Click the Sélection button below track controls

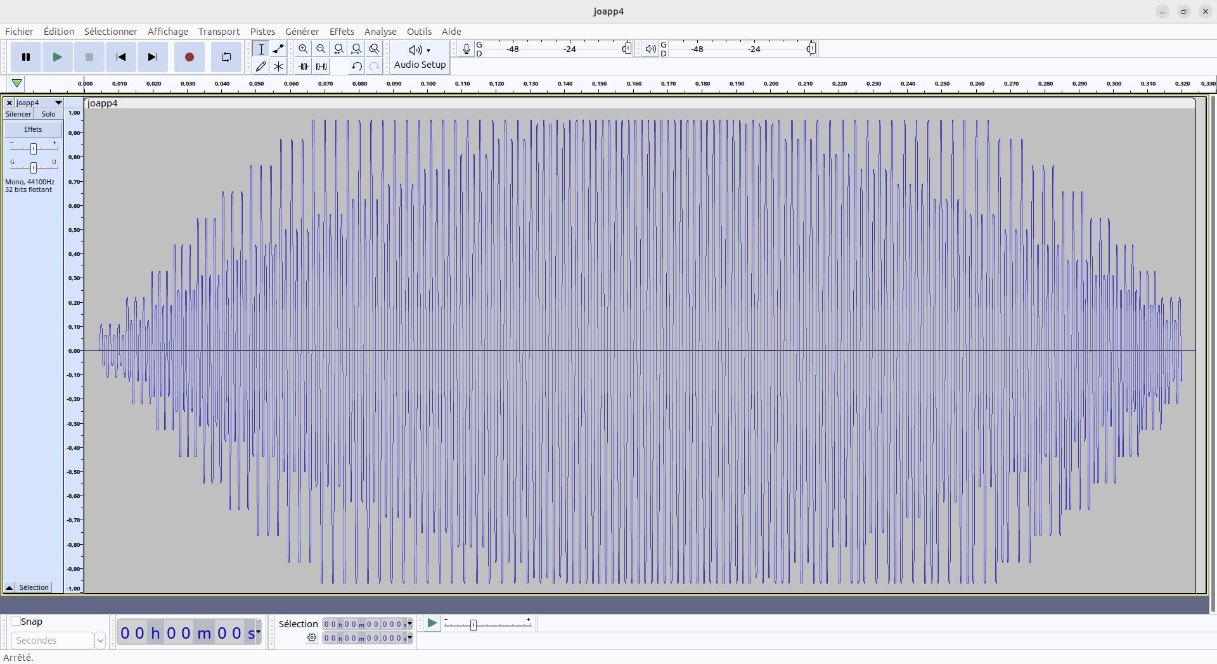point(34,587)
